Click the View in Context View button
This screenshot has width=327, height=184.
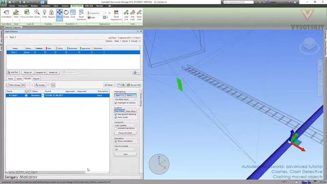tap(125, 154)
